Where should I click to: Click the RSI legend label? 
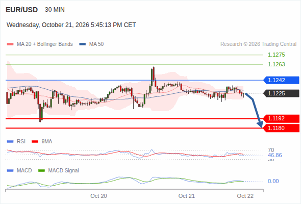point(21,142)
